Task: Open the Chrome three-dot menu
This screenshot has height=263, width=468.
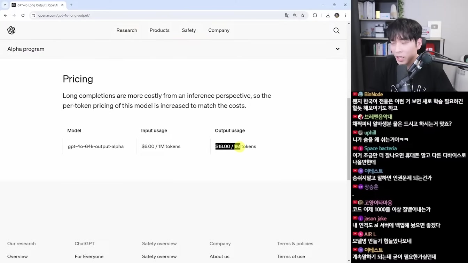Action: tap(345, 15)
